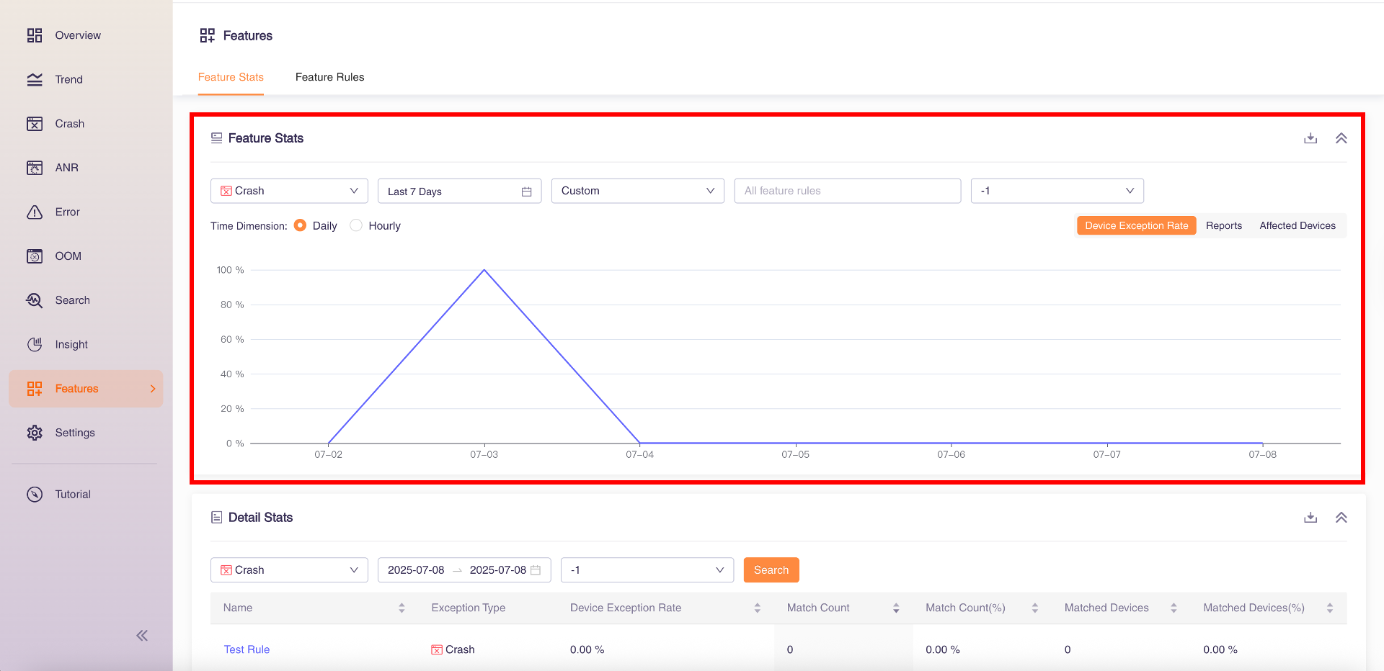Collapse the Feature Stats panel
Viewport: 1384px width, 671px height.
tap(1341, 138)
